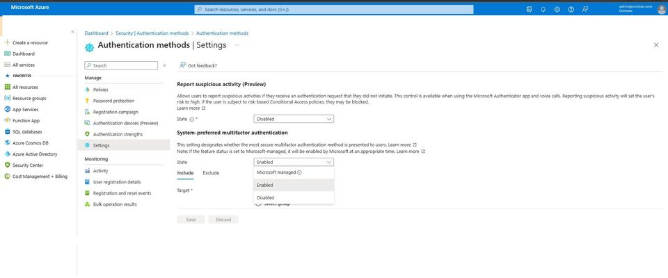
Task: Click the Save button
Action: click(191, 220)
